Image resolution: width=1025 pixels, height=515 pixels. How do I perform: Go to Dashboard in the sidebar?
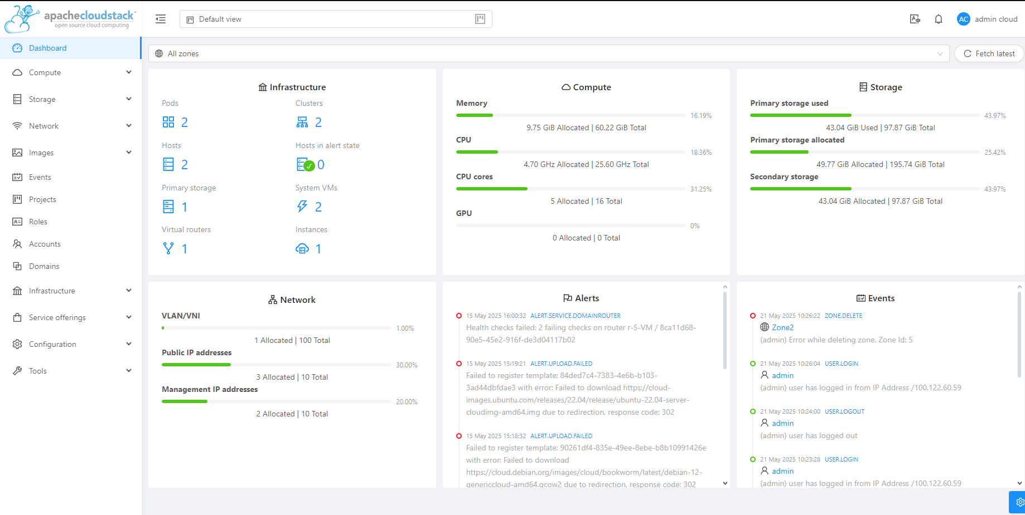click(70, 48)
